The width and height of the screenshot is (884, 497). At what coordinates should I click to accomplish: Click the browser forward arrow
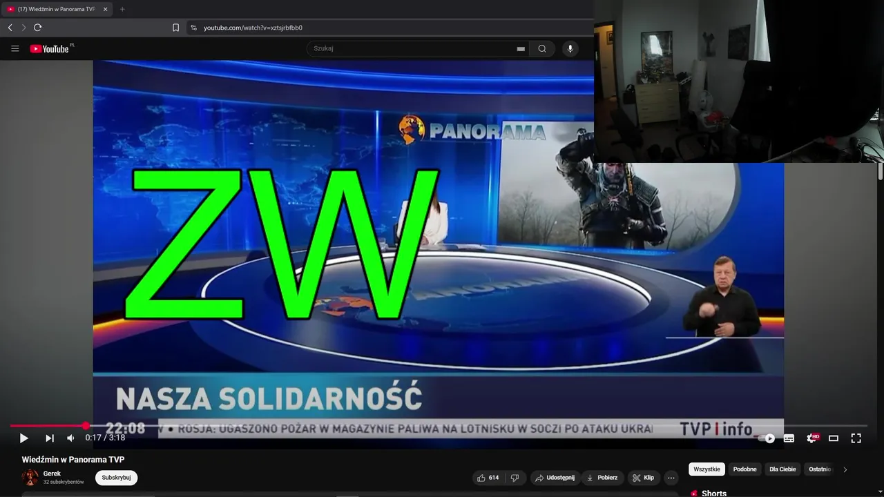[x=23, y=28]
